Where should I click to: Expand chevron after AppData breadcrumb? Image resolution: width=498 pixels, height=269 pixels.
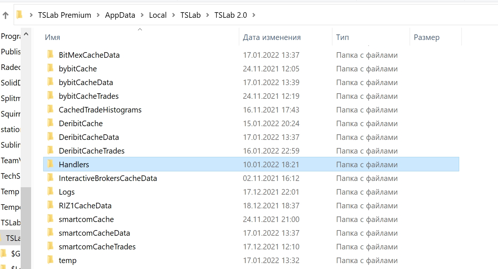142,15
